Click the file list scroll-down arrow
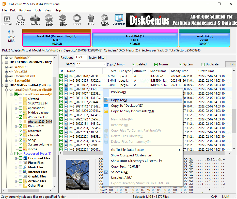This screenshot has height=199, width=237. click(234, 149)
